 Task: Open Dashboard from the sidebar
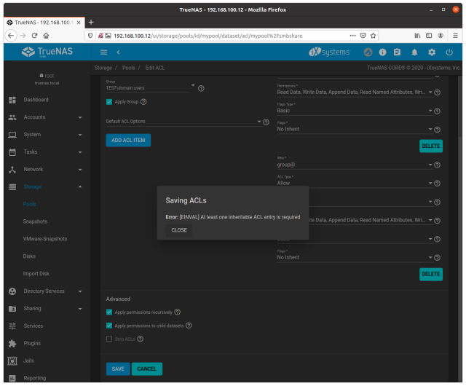36,100
